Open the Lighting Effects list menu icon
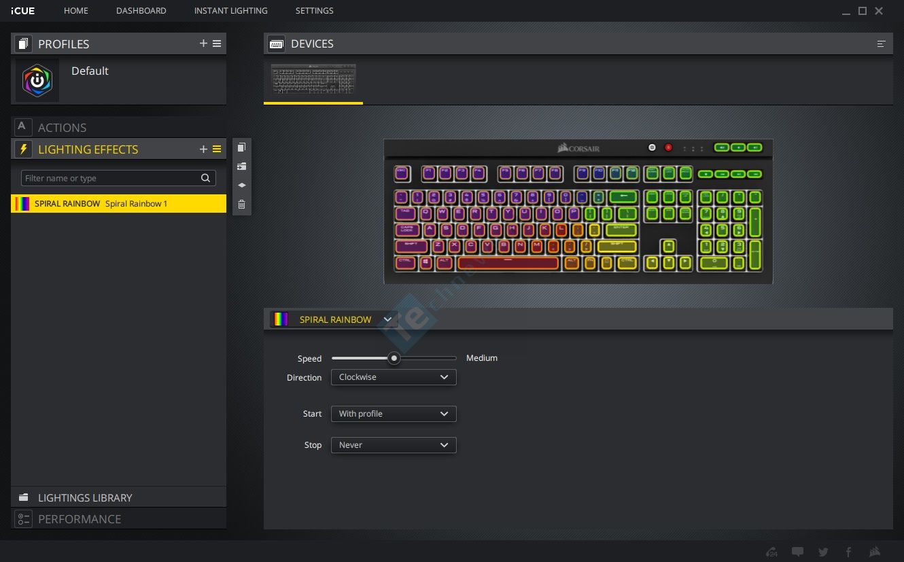 coord(217,149)
